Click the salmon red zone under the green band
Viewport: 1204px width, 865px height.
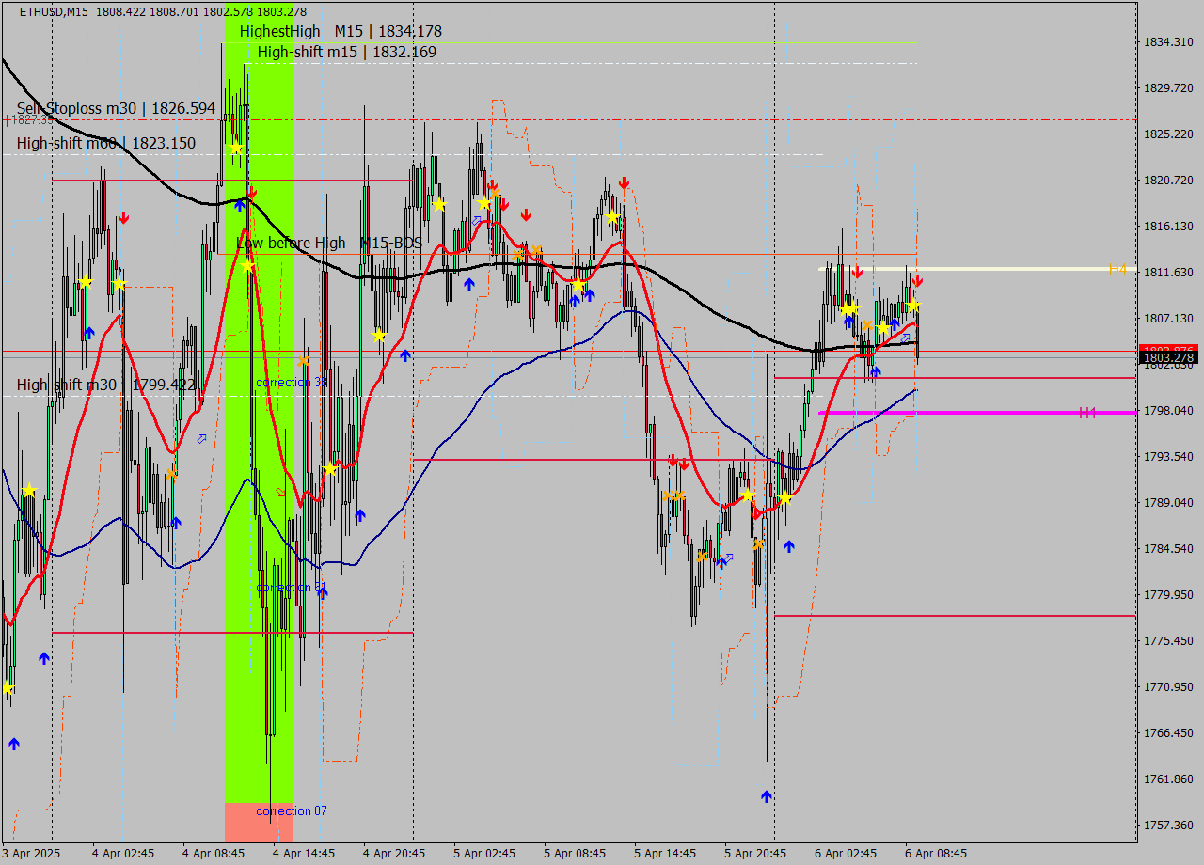point(258,822)
